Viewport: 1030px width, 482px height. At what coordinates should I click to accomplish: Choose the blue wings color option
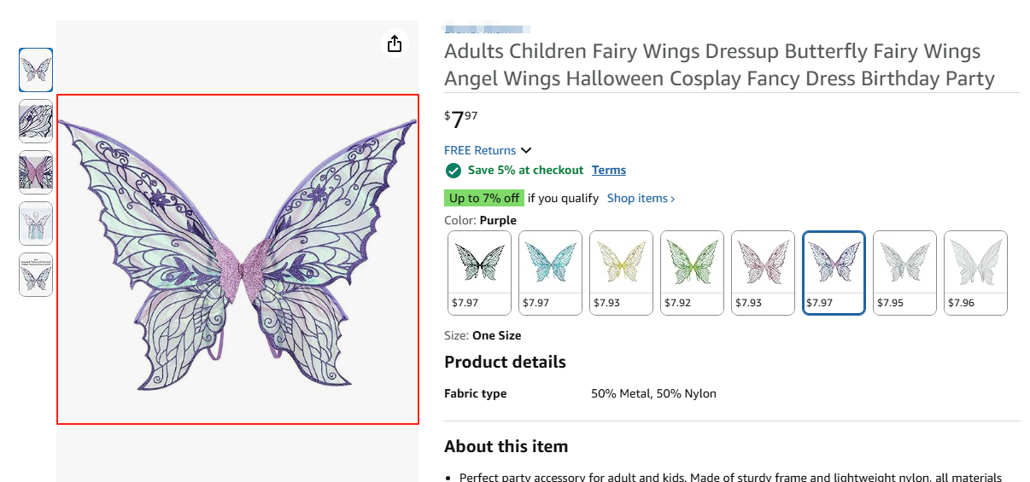coord(550,272)
